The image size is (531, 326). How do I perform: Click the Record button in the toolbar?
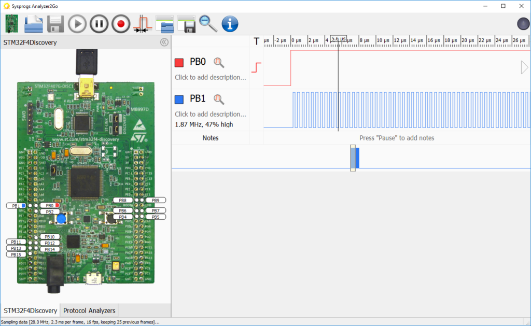[121, 23]
